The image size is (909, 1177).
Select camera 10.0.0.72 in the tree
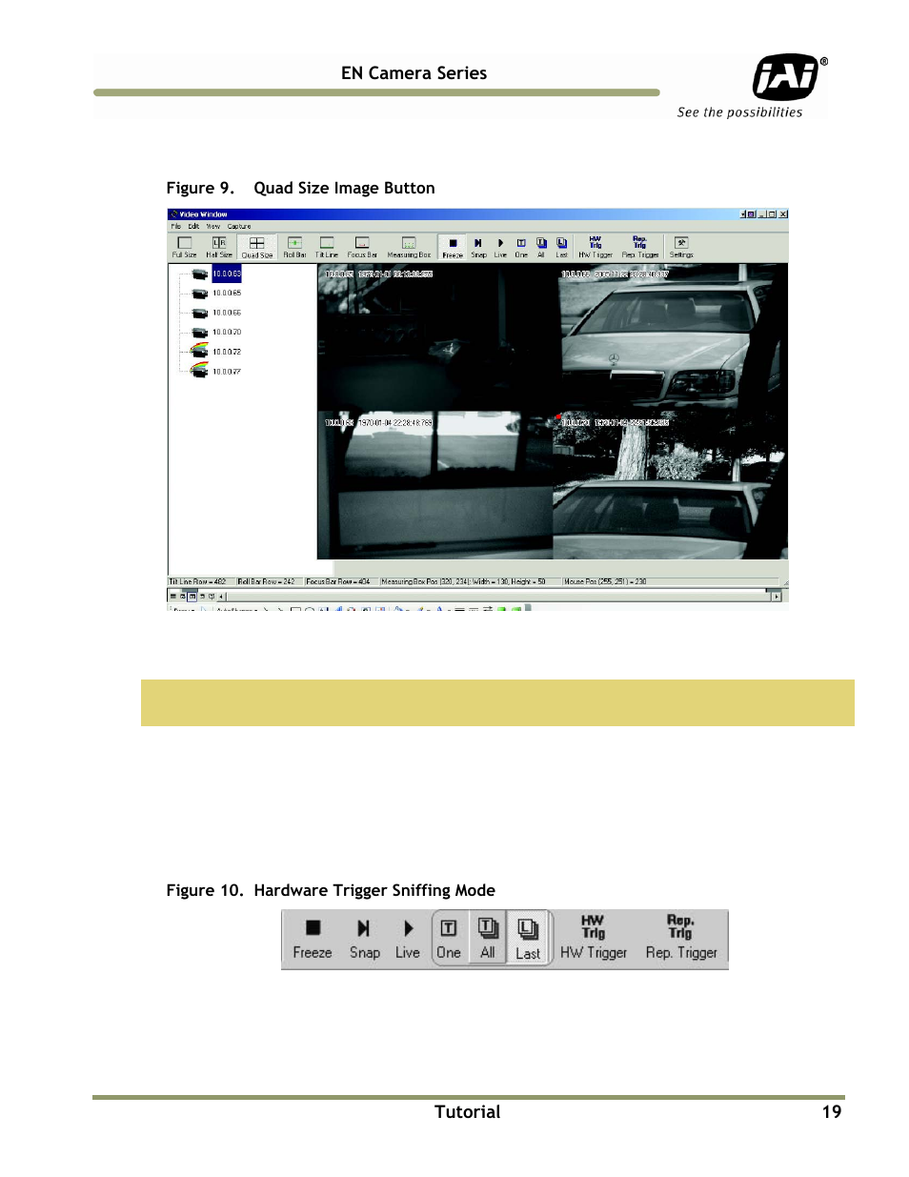tap(227, 352)
